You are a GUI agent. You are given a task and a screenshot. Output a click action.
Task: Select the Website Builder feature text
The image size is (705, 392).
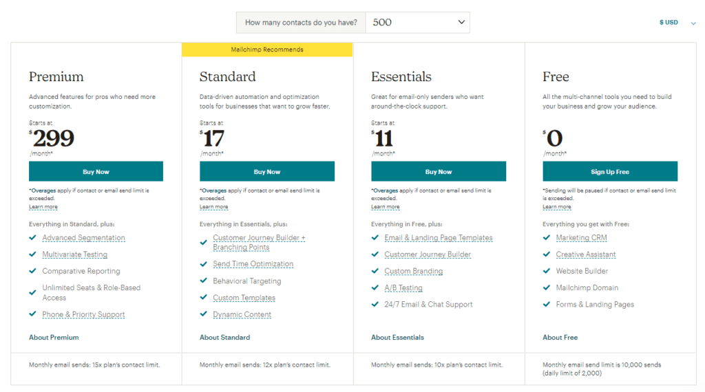click(x=582, y=271)
